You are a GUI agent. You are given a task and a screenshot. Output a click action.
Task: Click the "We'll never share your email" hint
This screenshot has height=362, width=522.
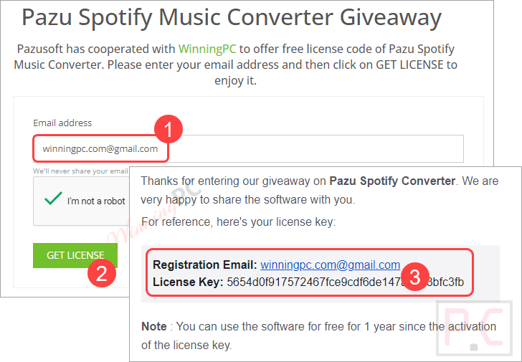[x=80, y=171]
